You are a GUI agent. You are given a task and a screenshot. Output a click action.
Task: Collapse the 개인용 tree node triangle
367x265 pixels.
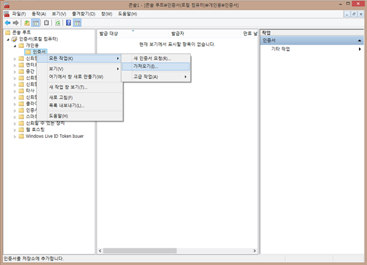point(15,45)
